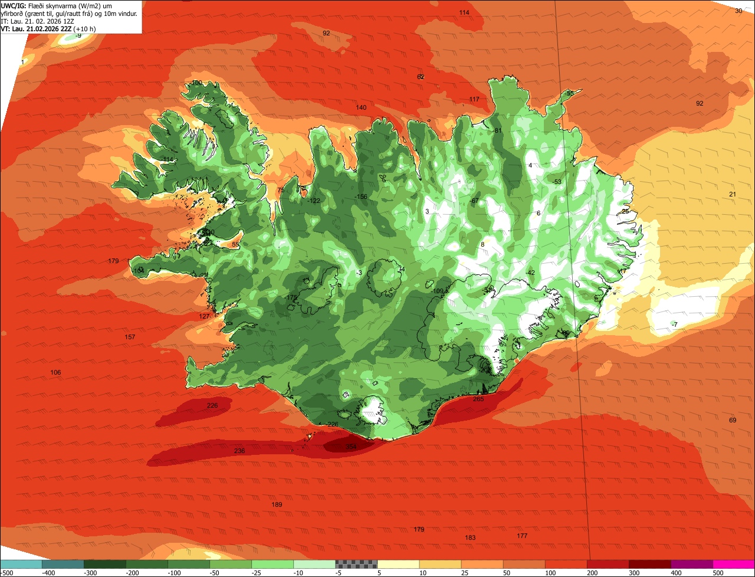Click the flux value 354 off the south coast
The image size is (755, 577).
(x=351, y=447)
